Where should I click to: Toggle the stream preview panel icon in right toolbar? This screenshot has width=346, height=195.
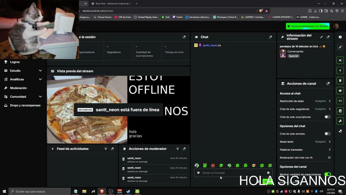pos(340,60)
